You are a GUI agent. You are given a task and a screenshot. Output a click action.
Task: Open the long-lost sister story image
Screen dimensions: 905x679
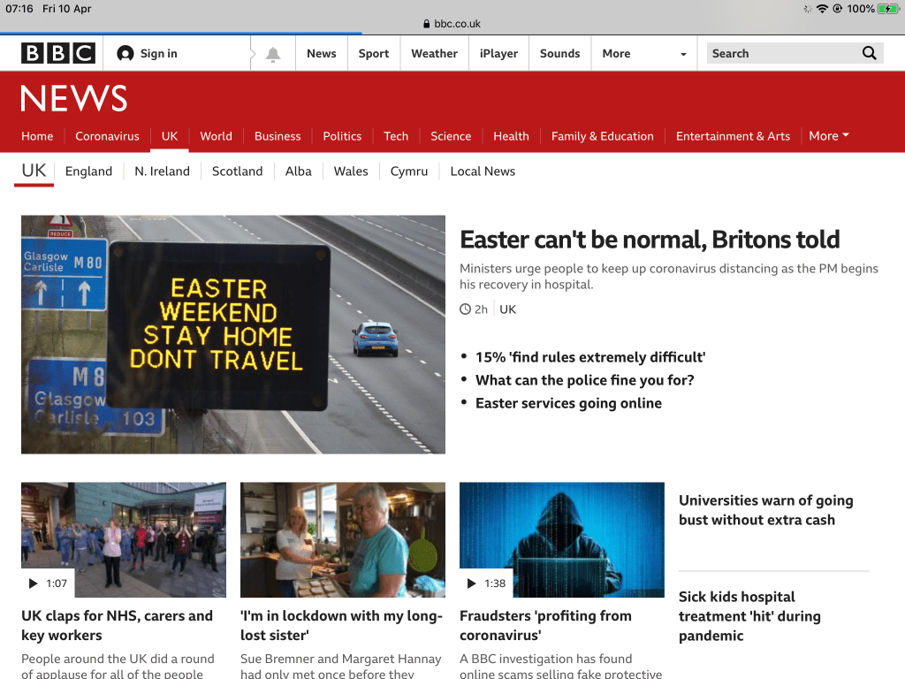click(343, 539)
